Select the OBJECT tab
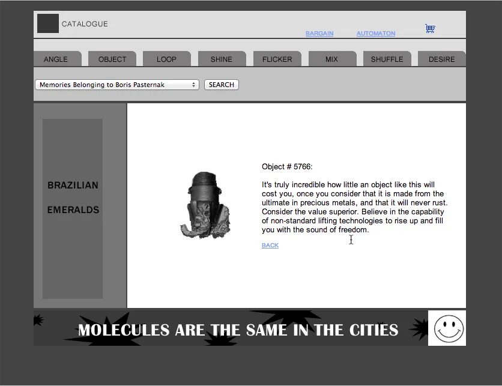 click(x=112, y=59)
